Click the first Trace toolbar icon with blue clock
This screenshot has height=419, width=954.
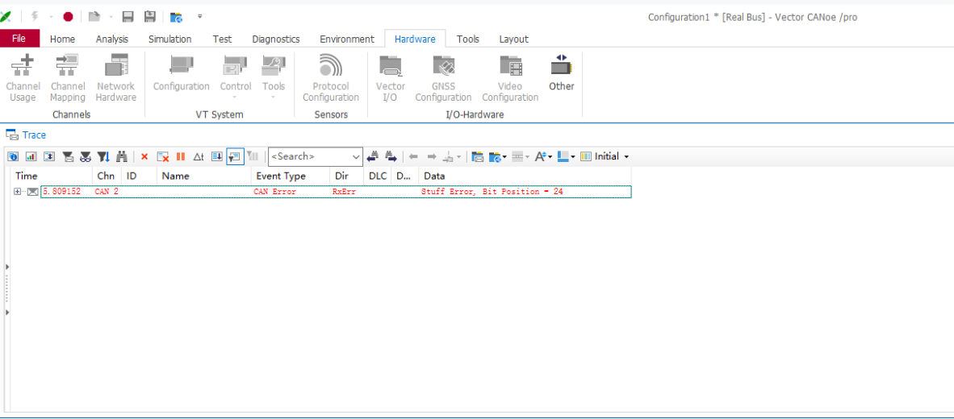pos(13,156)
